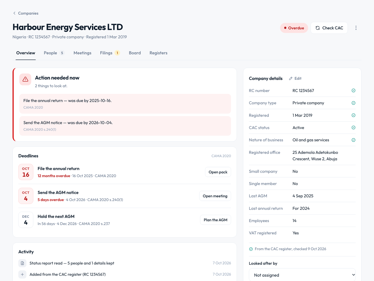Click the Plan the AGM button
This screenshot has height=281, width=374.
pos(215,220)
